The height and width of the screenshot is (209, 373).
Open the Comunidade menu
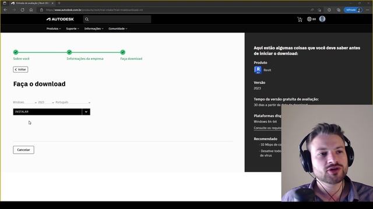click(x=118, y=28)
